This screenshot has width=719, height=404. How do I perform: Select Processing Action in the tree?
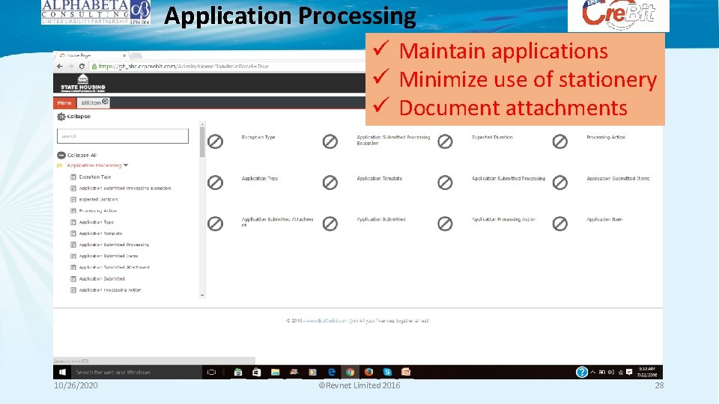coord(97,211)
